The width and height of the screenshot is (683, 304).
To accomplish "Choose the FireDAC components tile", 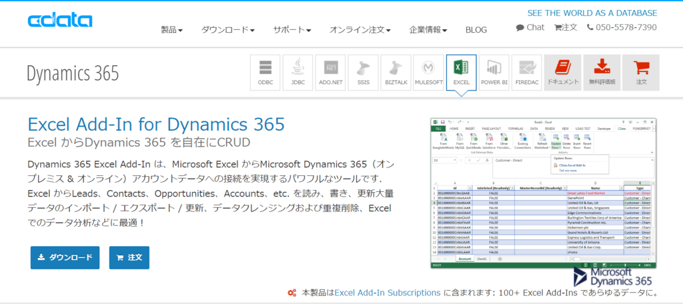I will 527,72.
